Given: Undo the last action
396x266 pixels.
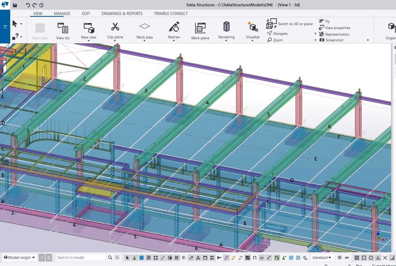Looking at the screenshot, I should tap(28, 5).
